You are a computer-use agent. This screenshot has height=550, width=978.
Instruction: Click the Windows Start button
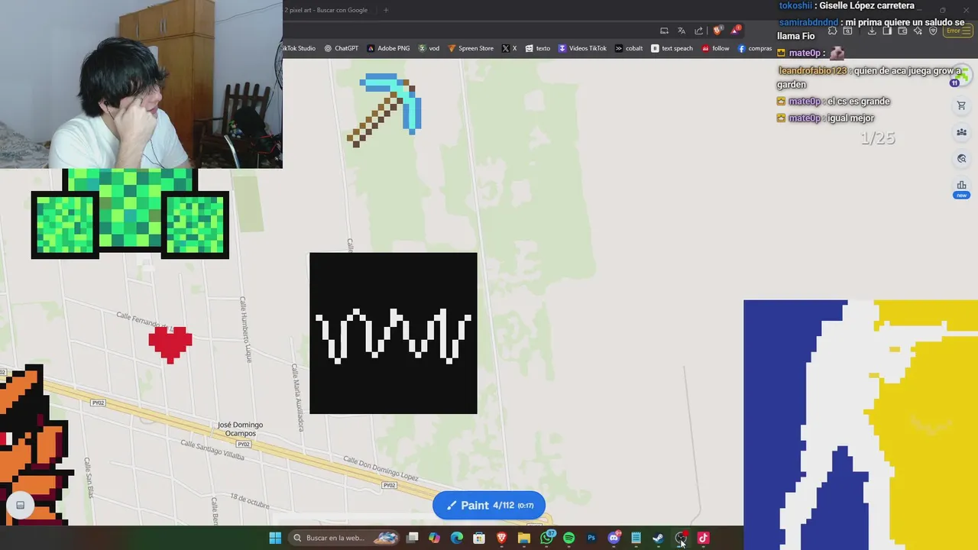tap(275, 538)
